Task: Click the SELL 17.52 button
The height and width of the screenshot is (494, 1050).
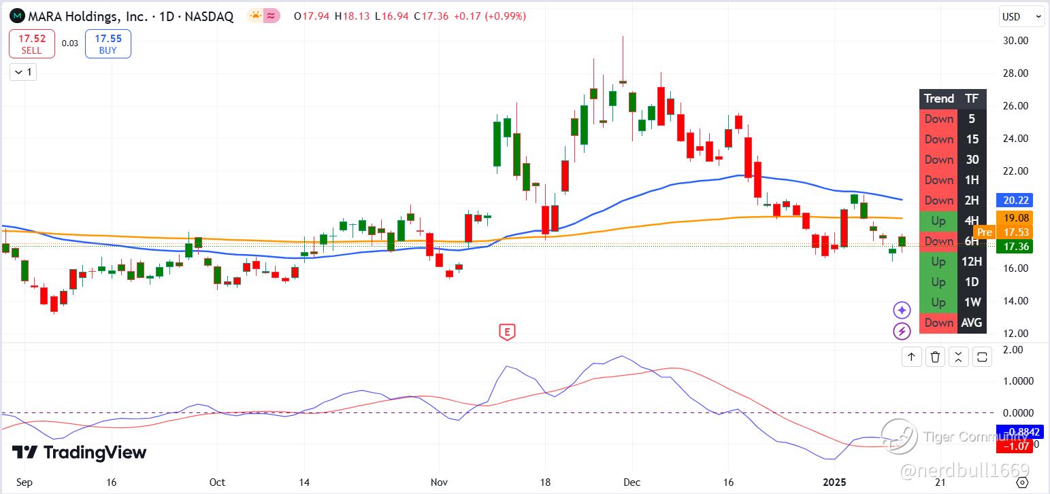Action: click(31, 44)
